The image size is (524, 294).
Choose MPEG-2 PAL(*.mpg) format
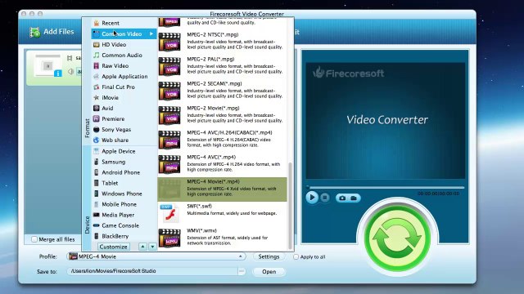pyautogui.click(x=222, y=65)
